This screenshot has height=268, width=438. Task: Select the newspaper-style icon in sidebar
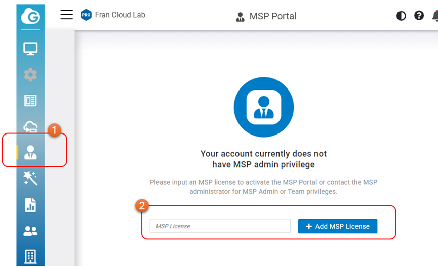[30, 101]
